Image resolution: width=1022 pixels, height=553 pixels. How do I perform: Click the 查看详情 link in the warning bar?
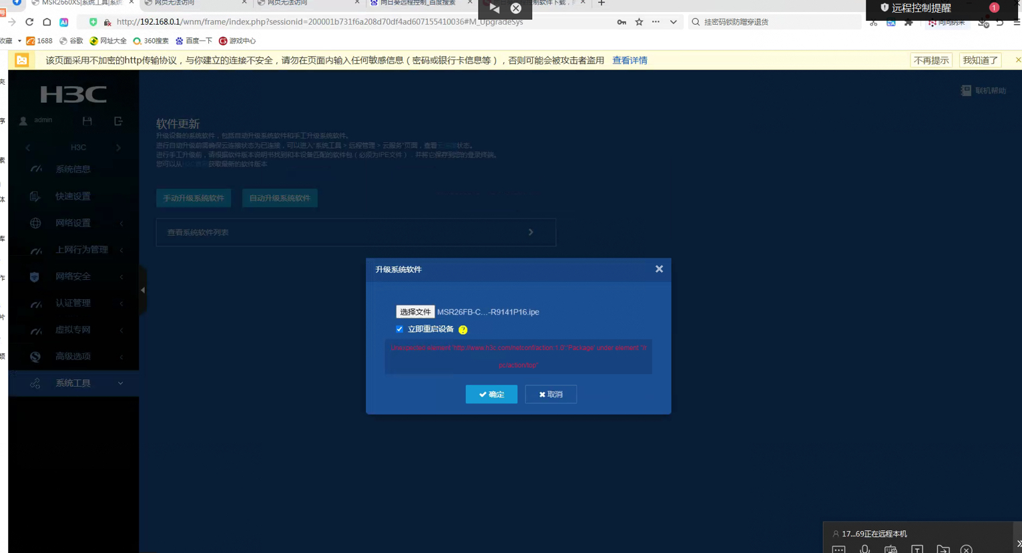coord(629,60)
